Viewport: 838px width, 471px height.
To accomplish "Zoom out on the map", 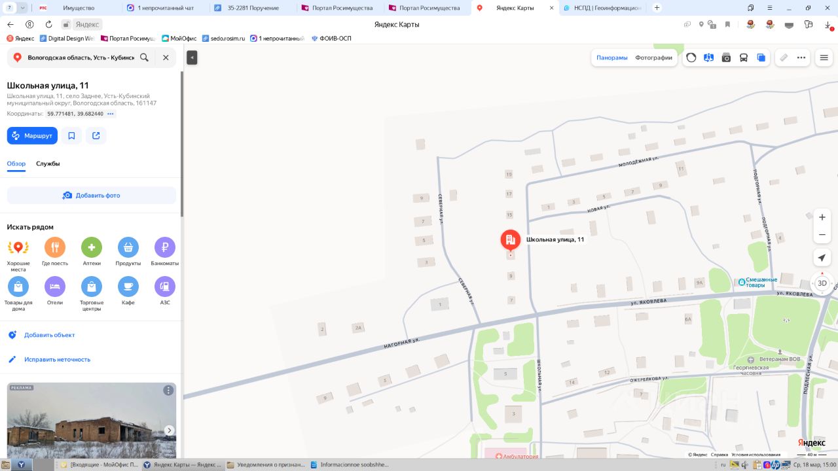I will click(822, 235).
